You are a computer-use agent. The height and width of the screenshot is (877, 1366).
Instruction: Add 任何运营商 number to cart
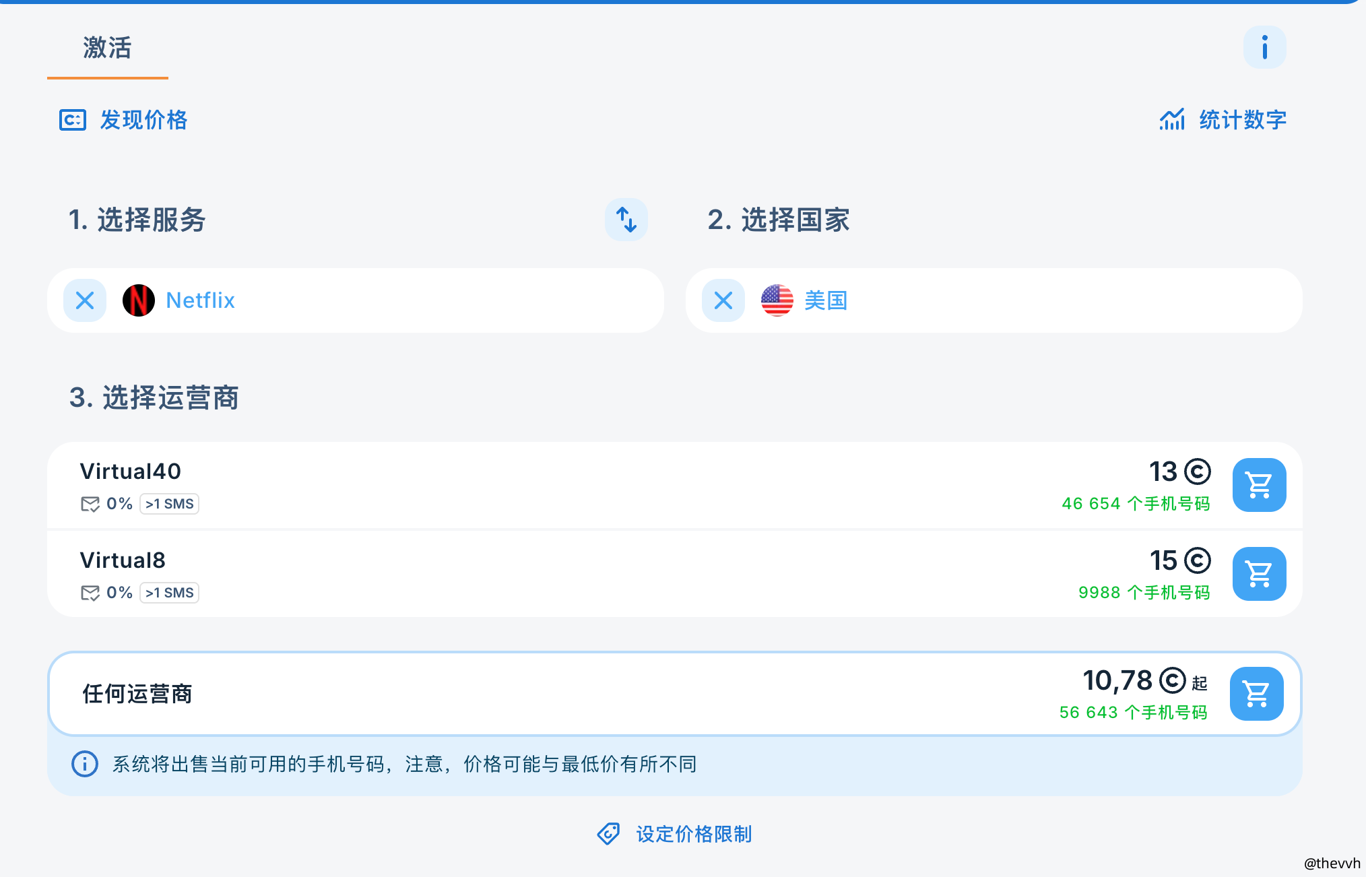click(x=1256, y=694)
